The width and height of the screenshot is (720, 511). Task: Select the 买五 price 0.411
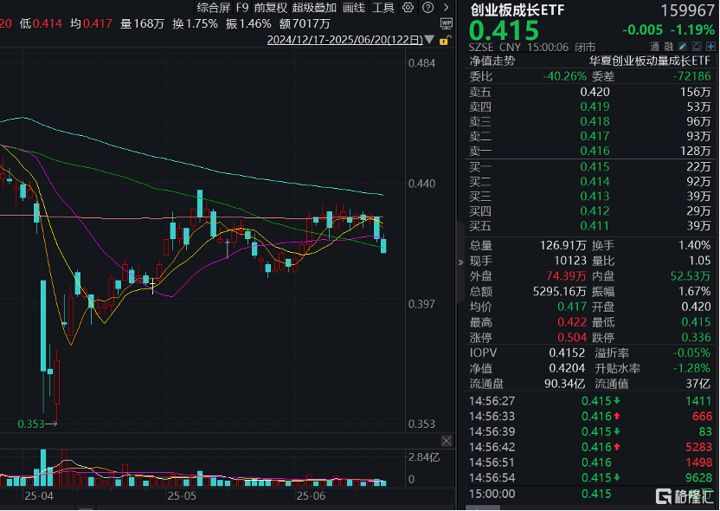coord(595,226)
